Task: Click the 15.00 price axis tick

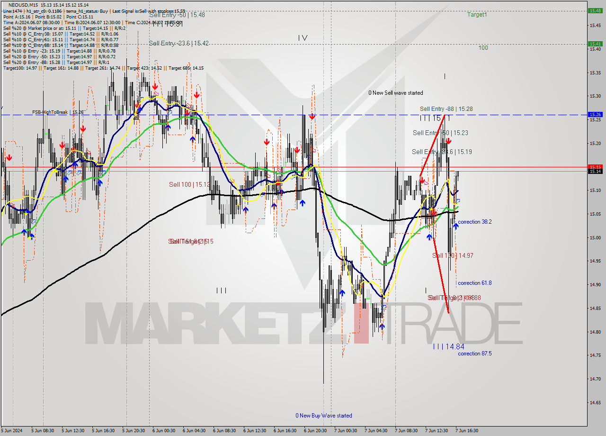Action: point(595,237)
